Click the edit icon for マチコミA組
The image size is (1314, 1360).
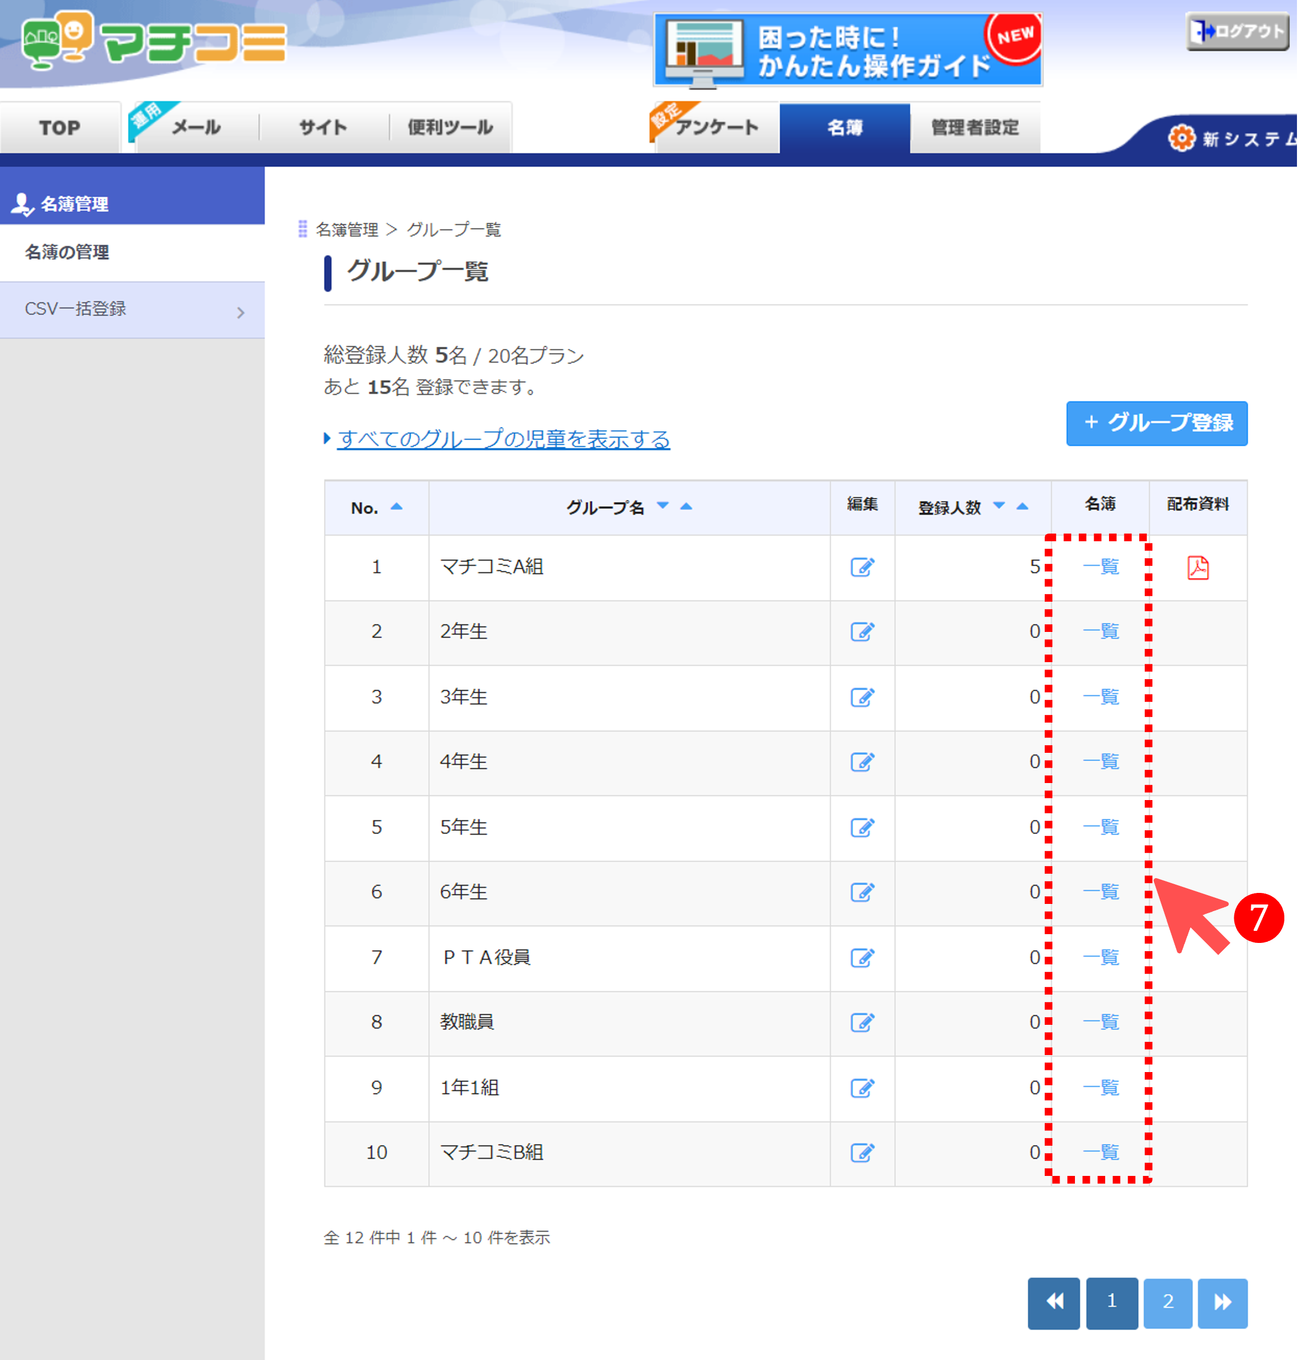[x=862, y=568]
